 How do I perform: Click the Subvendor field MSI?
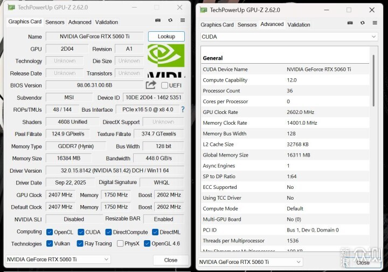tap(69, 97)
